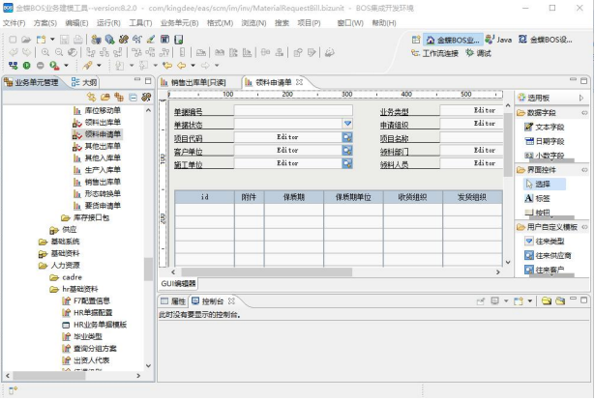Switch to the 属性 properties tab

tap(173, 301)
